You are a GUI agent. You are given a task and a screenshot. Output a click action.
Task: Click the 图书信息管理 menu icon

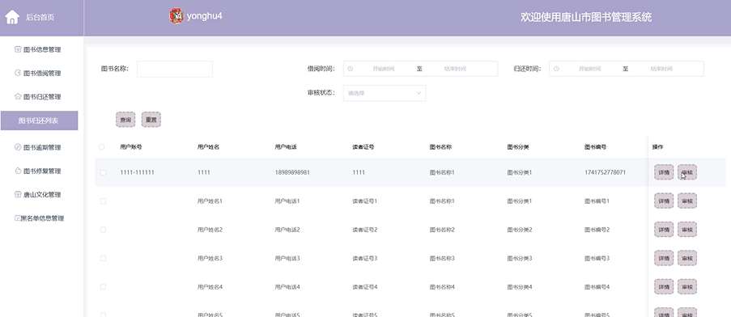tap(18, 49)
